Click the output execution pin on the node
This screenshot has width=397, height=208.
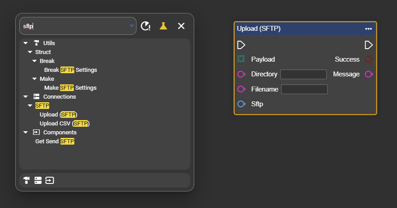coord(369,45)
